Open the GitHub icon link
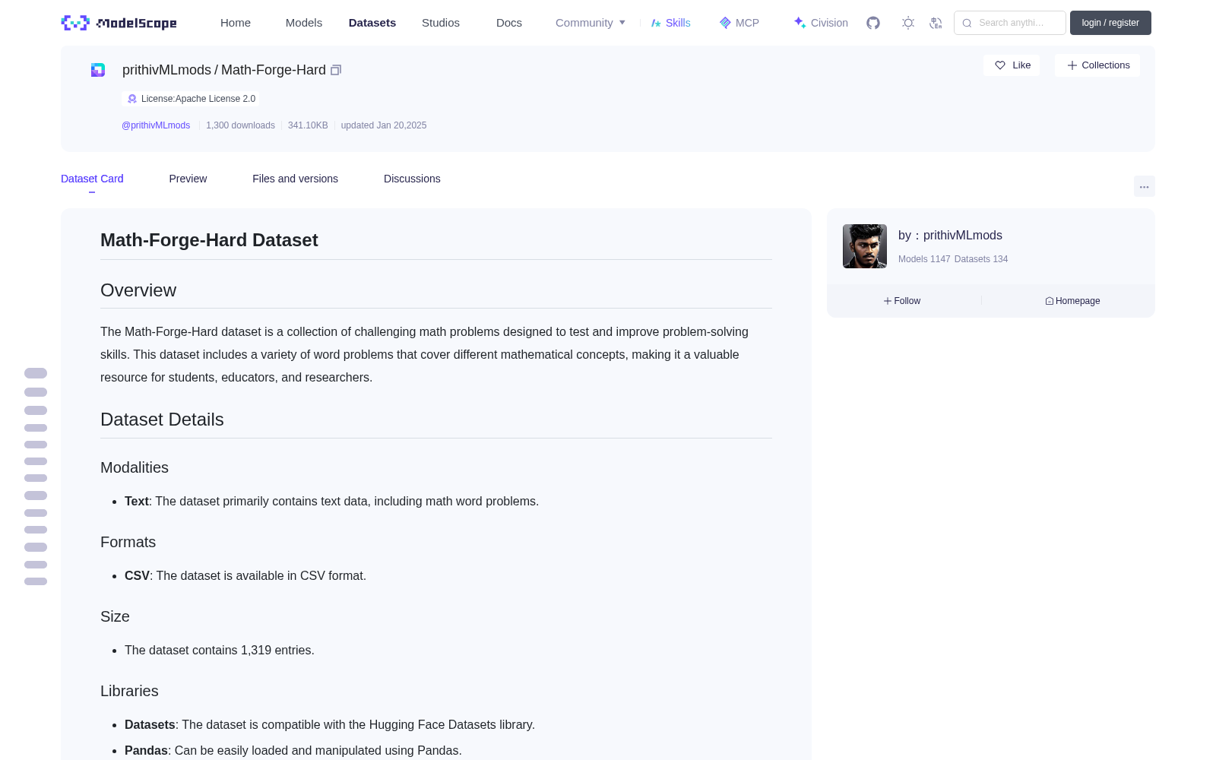The height and width of the screenshot is (760, 1216). (x=873, y=23)
